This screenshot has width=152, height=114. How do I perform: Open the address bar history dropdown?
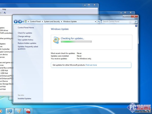click(x=96, y=22)
